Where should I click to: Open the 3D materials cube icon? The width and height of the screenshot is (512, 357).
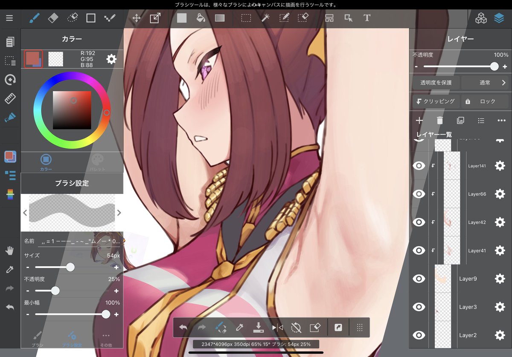coord(481,18)
